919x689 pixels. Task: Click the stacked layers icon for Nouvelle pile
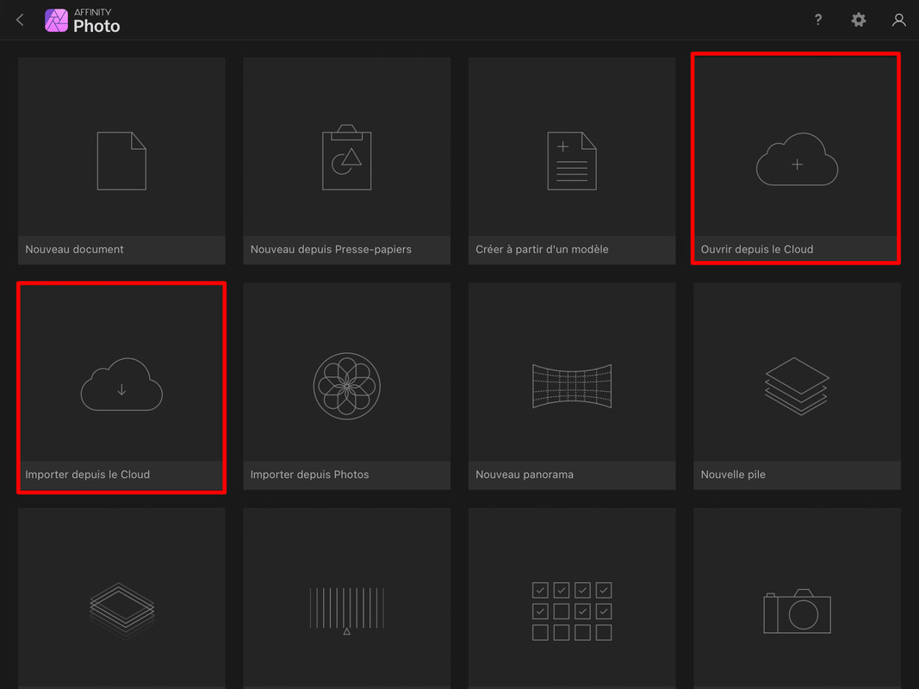[797, 386]
